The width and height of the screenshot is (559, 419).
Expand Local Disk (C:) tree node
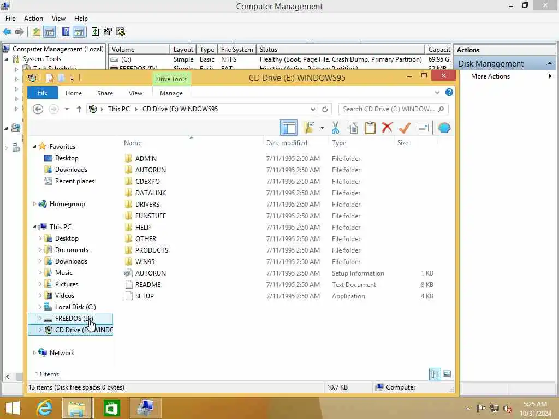coord(40,307)
